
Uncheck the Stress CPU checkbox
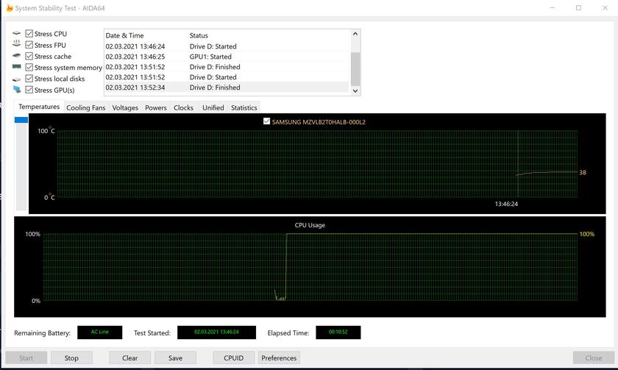[29, 34]
